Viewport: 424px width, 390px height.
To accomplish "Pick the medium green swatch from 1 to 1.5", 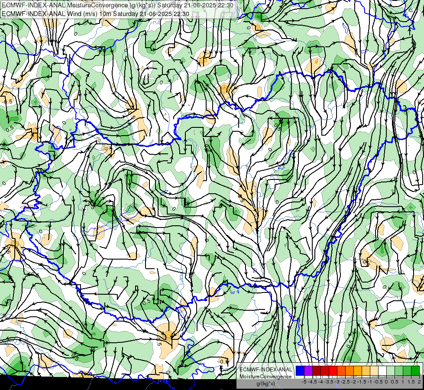I will 407,370.
